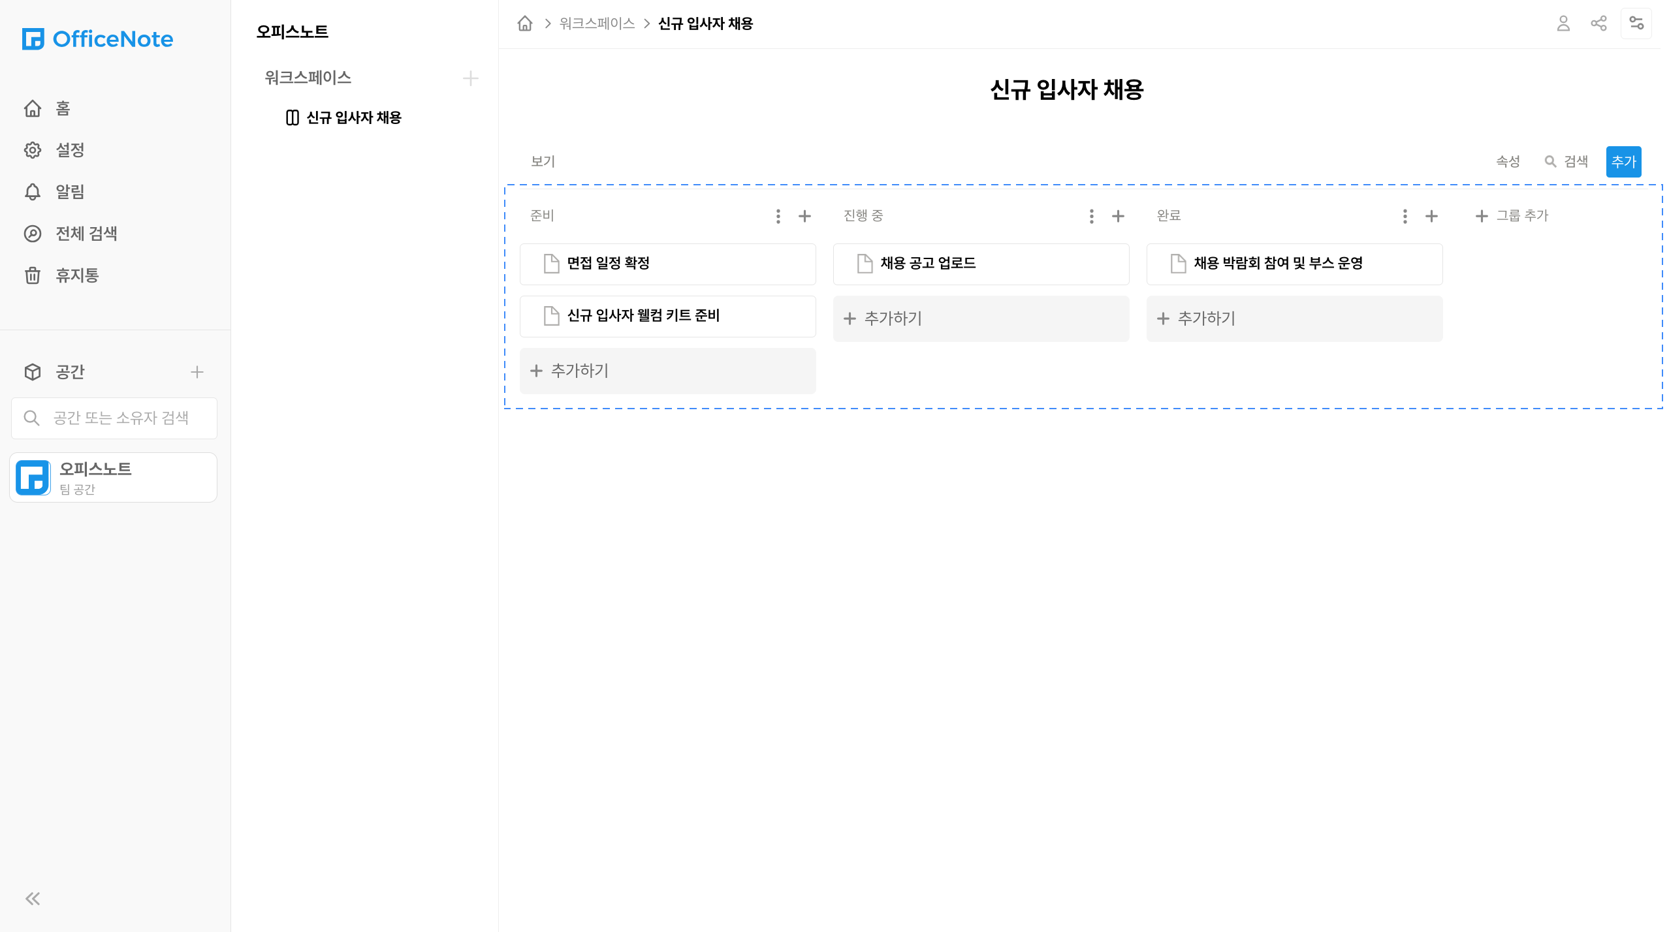Image resolution: width=1669 pixels, height=932 pixels.
Task: Select 신규 입사자 채용 in workspace tree
Action: pyautogui.click(x=353, y=117)
